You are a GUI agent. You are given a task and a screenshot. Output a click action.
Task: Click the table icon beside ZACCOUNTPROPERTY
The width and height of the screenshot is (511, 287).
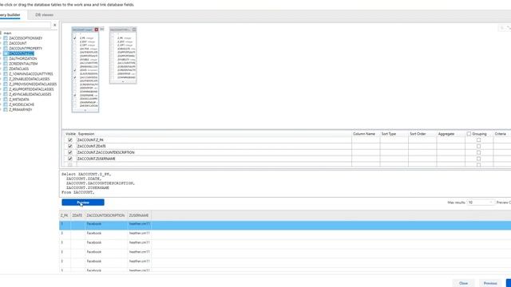point(6,48)
